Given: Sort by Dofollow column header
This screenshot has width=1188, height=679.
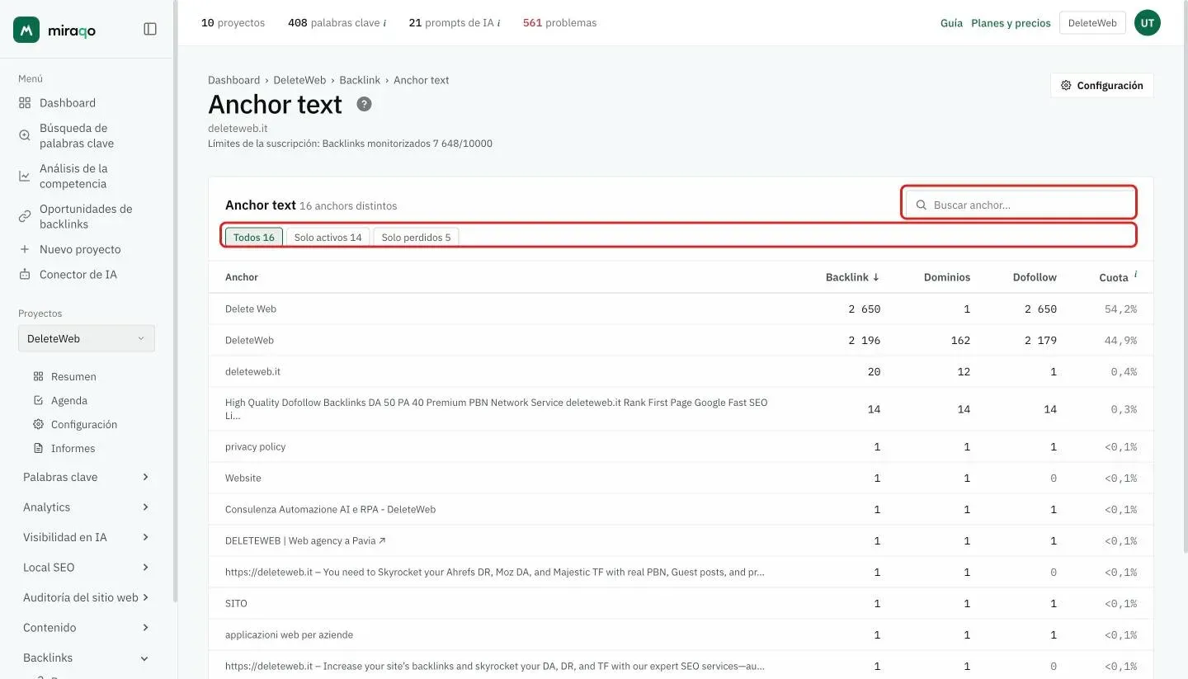Looking at the screenshot, I should tap(1035, 277).
